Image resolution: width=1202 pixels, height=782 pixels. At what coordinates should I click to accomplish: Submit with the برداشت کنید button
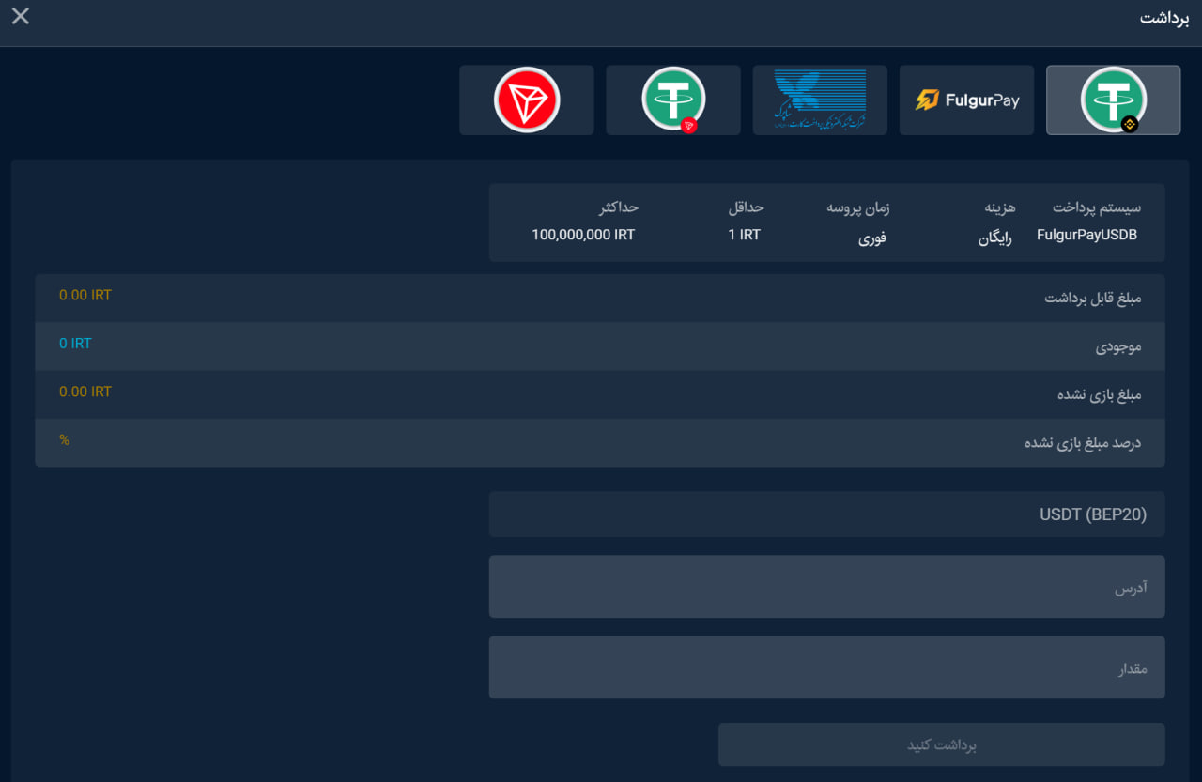click(942, 744)
